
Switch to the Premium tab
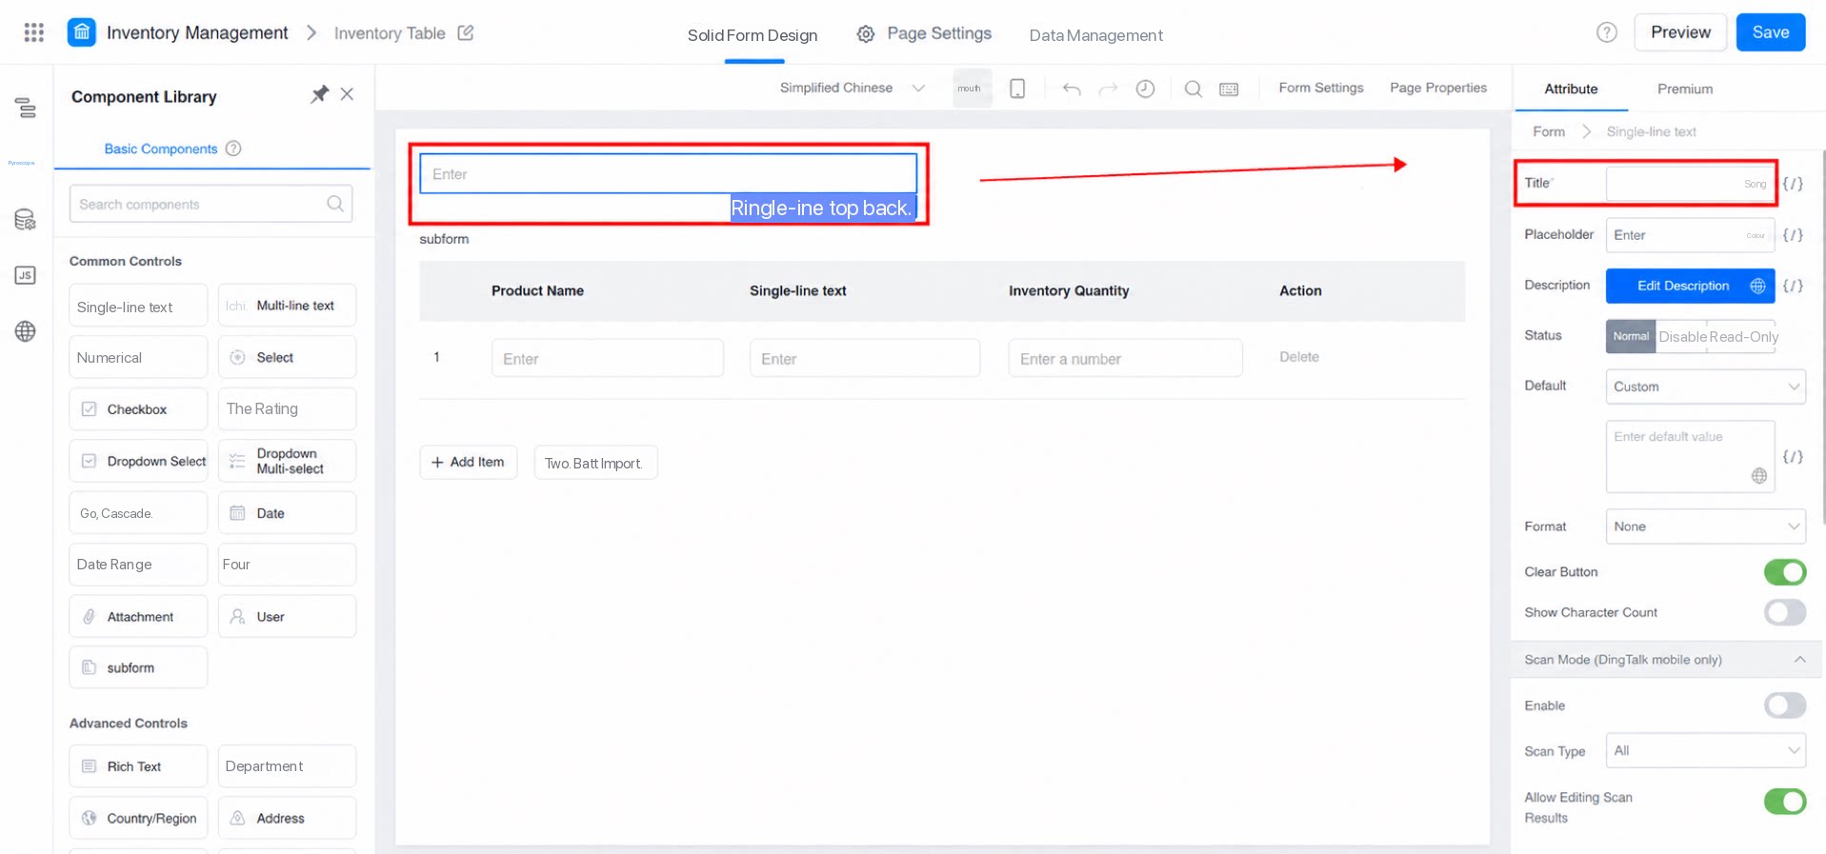pyautogui.click(x=1684, y=89)
